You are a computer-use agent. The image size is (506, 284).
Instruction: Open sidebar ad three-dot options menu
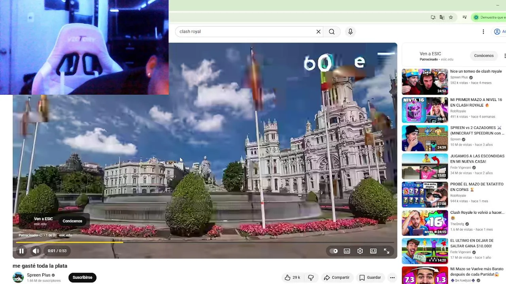pyautogui.click(x=504, y=56)
